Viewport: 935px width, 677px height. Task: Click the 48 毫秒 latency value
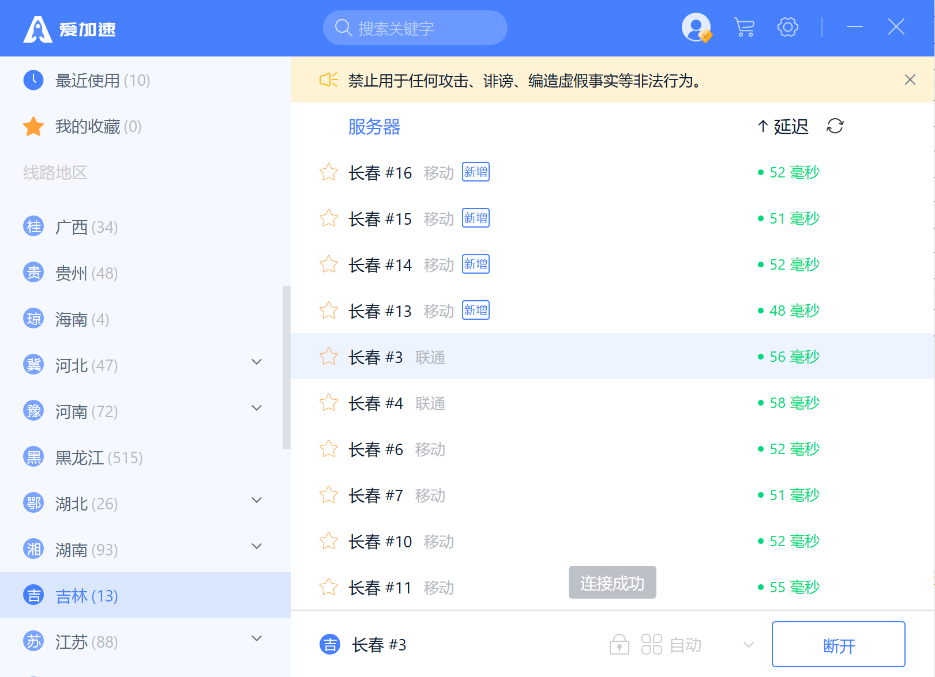point(794,311)
